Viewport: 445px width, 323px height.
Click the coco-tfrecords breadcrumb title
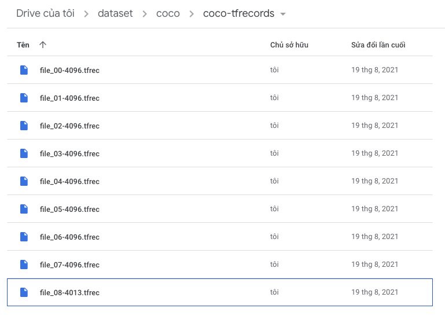pos(238,13)
